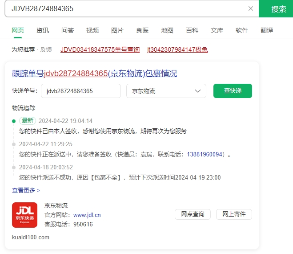Viewport: 293px width, 254px height.
Task: Expand the 京东物流 courier dropdown
Action: tap(166, 91)
